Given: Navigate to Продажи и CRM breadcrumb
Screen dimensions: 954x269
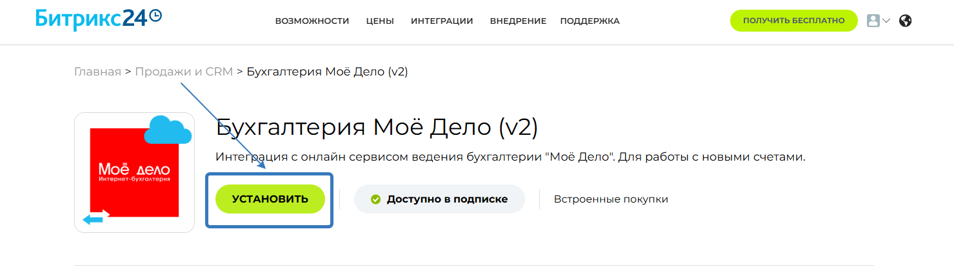Looking at the screenshot, I should click(x=184, y=72).
